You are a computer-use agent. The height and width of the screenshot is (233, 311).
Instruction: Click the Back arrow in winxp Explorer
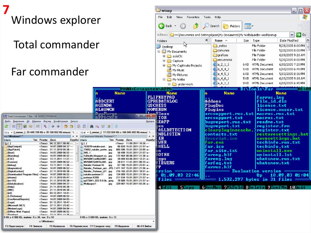click(162, 26)
